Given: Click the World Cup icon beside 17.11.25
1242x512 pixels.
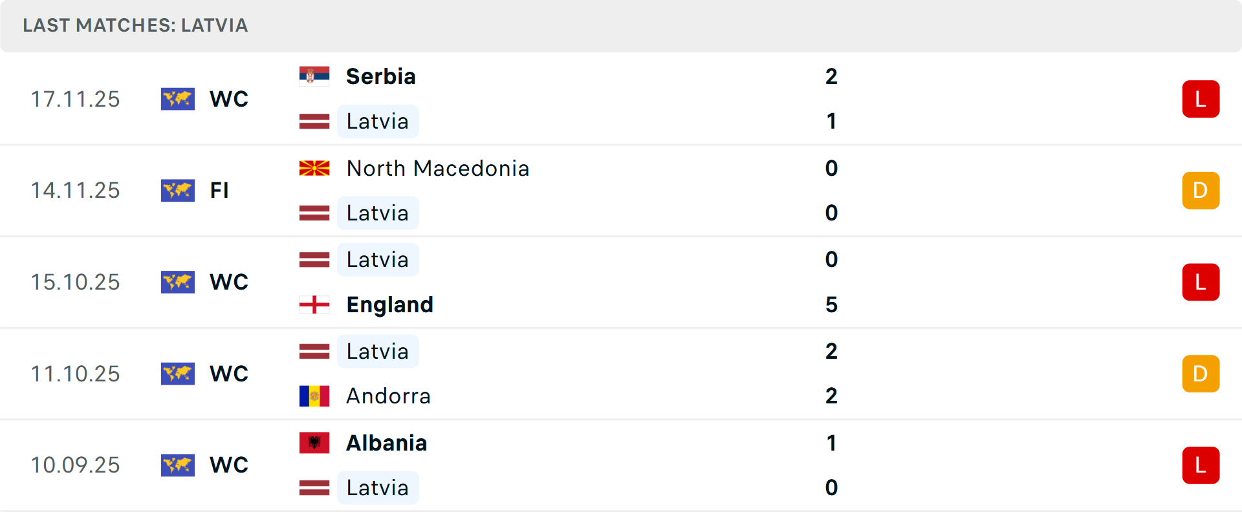Looking at the screenshot, I should click(x=178, y=99).
